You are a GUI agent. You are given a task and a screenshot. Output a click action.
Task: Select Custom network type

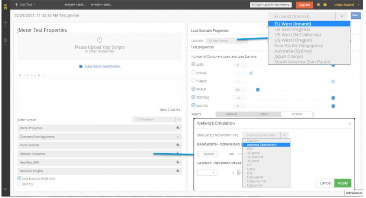click(x=266, y=141)
